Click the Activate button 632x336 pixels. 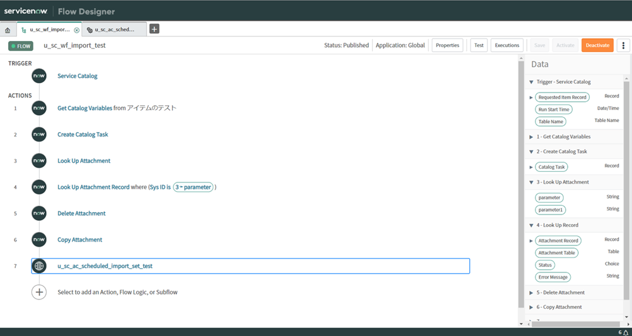[565, 45]
